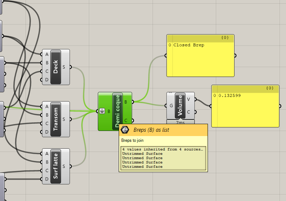Screen dimensions: 286x201
Task: Click input B of Transom component
Action: click(x=47, y=115)
